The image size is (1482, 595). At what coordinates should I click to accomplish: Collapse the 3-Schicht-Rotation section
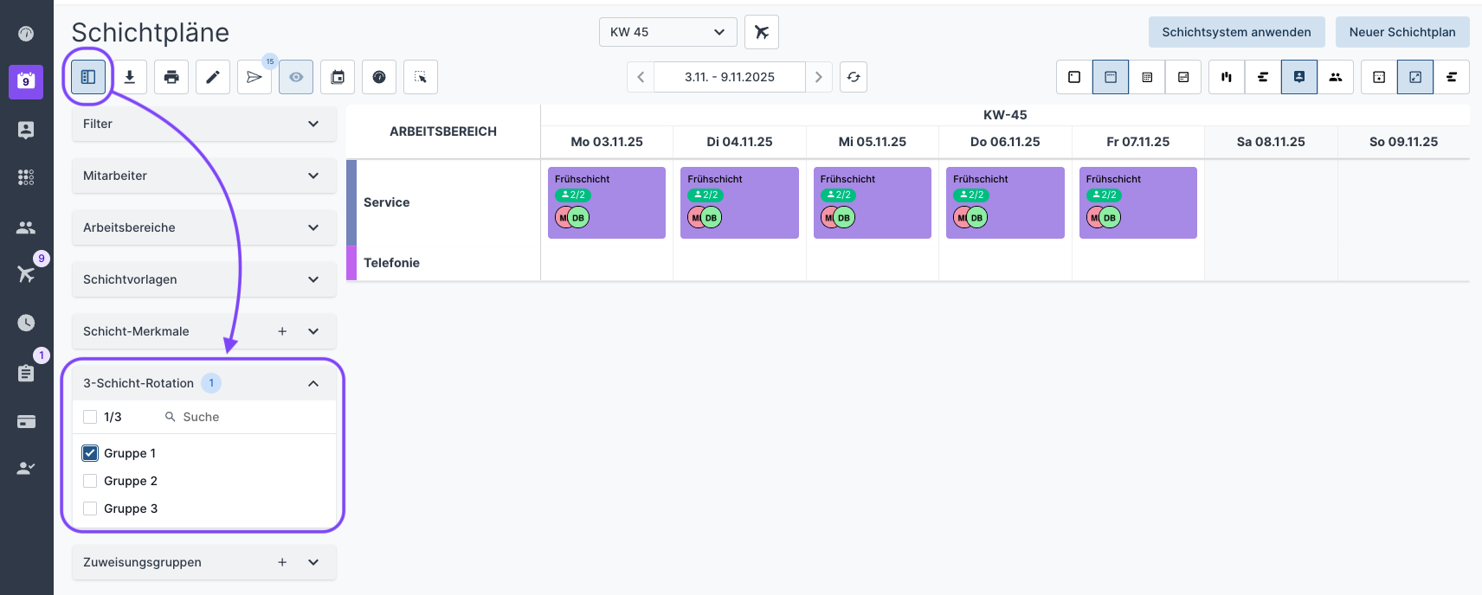pos(313,383)
